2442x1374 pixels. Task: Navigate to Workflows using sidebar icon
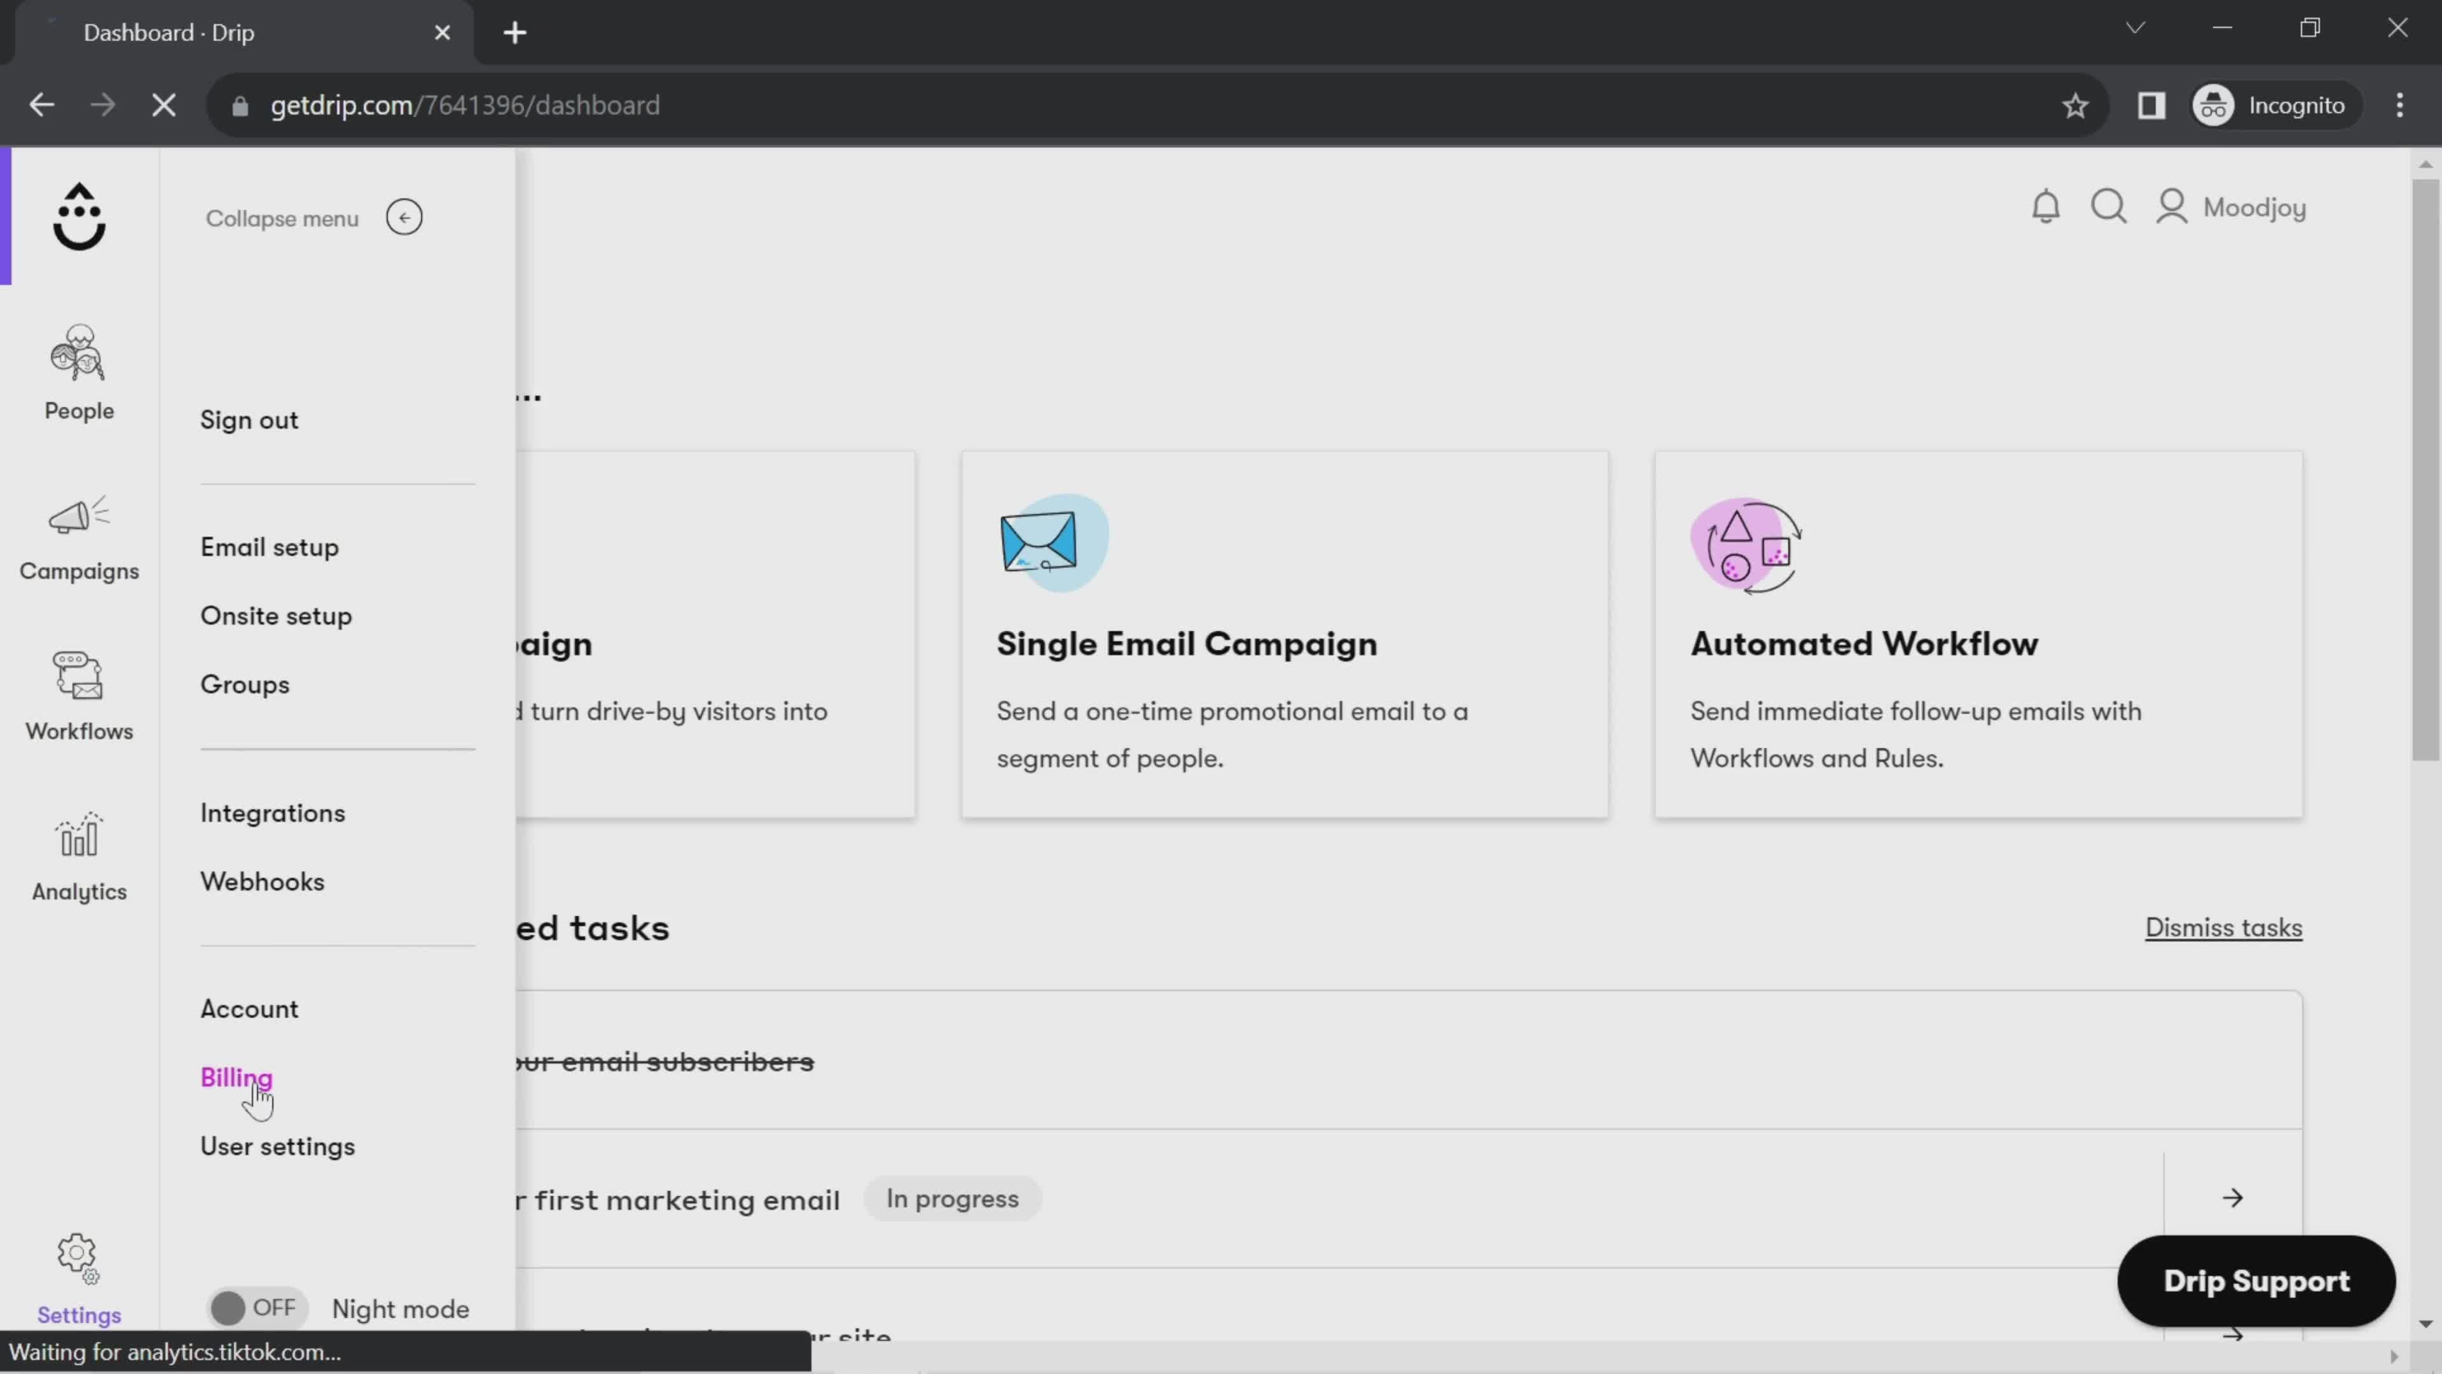click(x=79, y=691)
